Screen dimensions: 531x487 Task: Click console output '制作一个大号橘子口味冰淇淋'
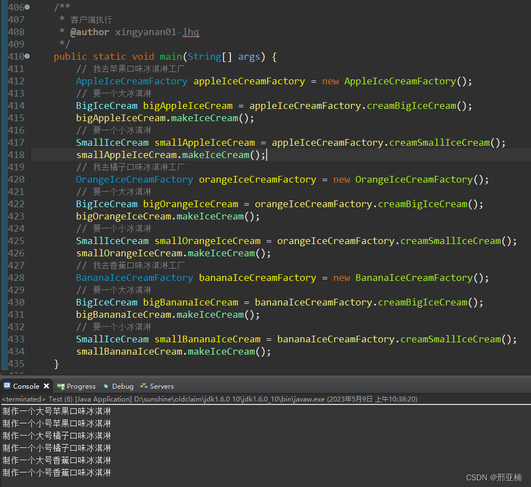(57, 436)
